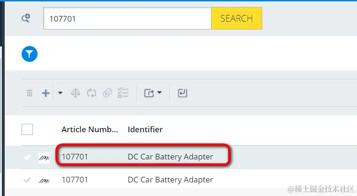Image resolution: width=357 pixels, height=196 pixels.
Task: Select article number 107701 in highlighted row
Action: pyautogui.click(x=75, y=157)
